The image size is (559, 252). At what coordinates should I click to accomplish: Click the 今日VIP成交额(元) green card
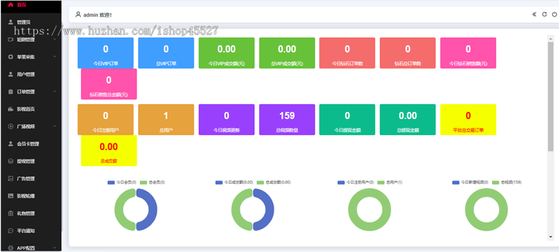coord(226,53)
